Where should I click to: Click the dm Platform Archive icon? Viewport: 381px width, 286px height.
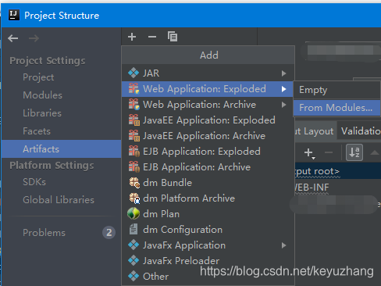pyautogui.click(x=134, y=198)
